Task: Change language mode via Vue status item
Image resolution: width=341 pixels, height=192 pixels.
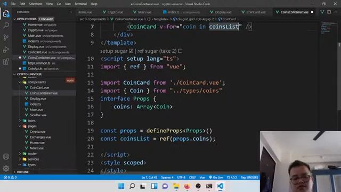Action: pos(202,178)
